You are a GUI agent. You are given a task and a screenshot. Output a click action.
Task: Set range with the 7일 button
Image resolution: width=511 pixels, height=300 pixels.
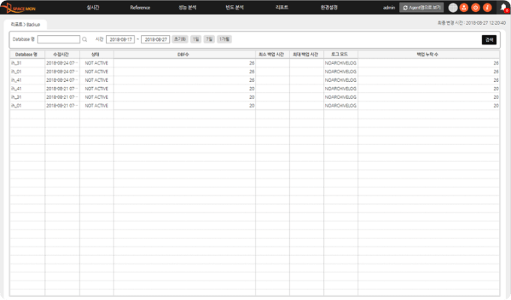coord(209,39)
